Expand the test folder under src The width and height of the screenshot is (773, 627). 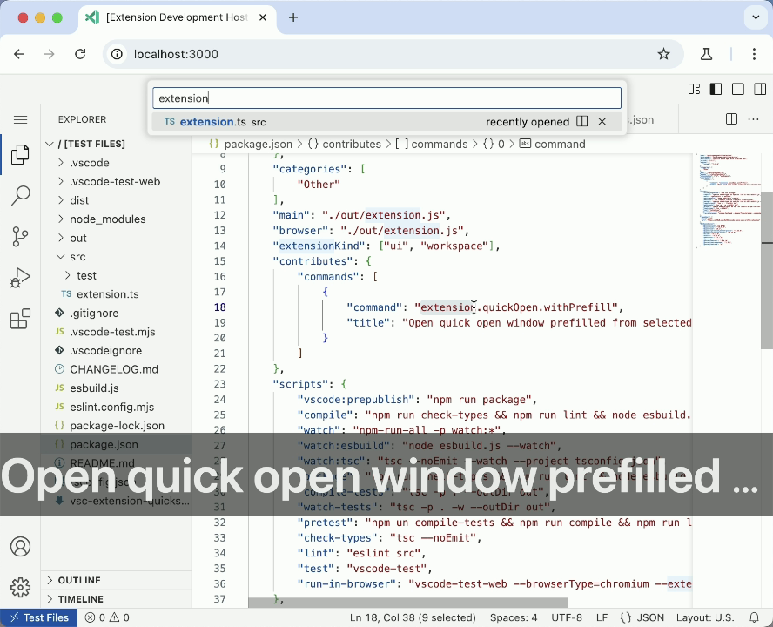[x=117, y=275]
